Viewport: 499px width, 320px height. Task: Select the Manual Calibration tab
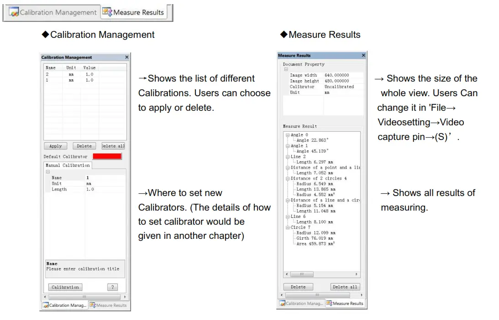click(68, 165)
